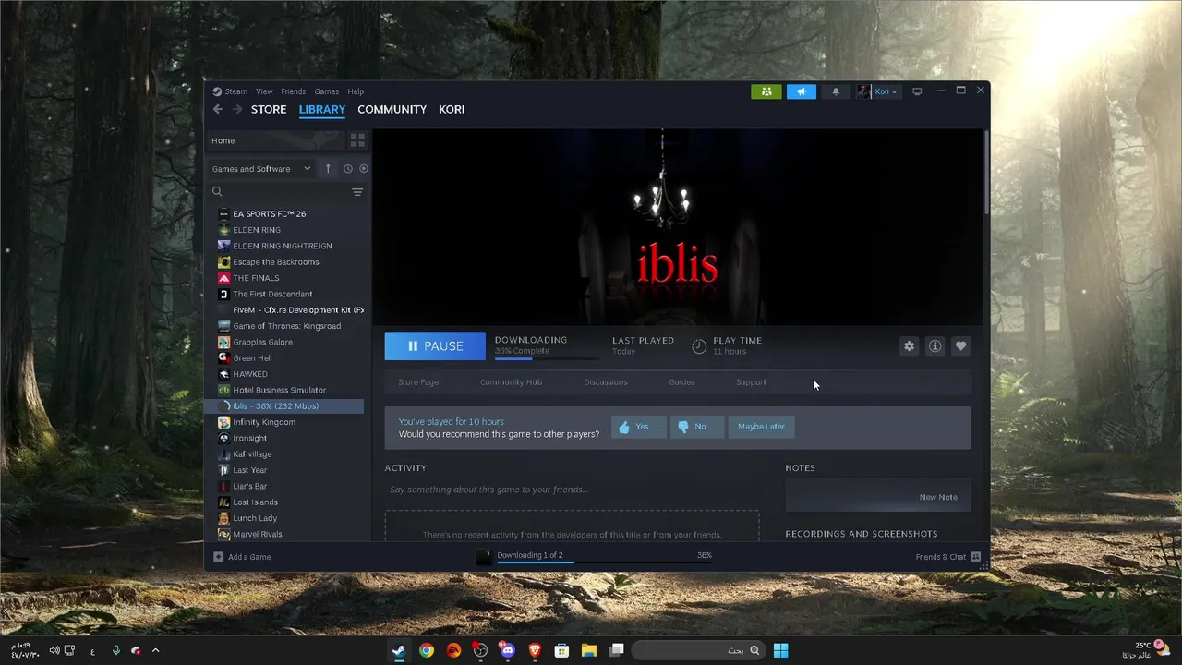Click the iblis hero banner image

pos(678,227)
